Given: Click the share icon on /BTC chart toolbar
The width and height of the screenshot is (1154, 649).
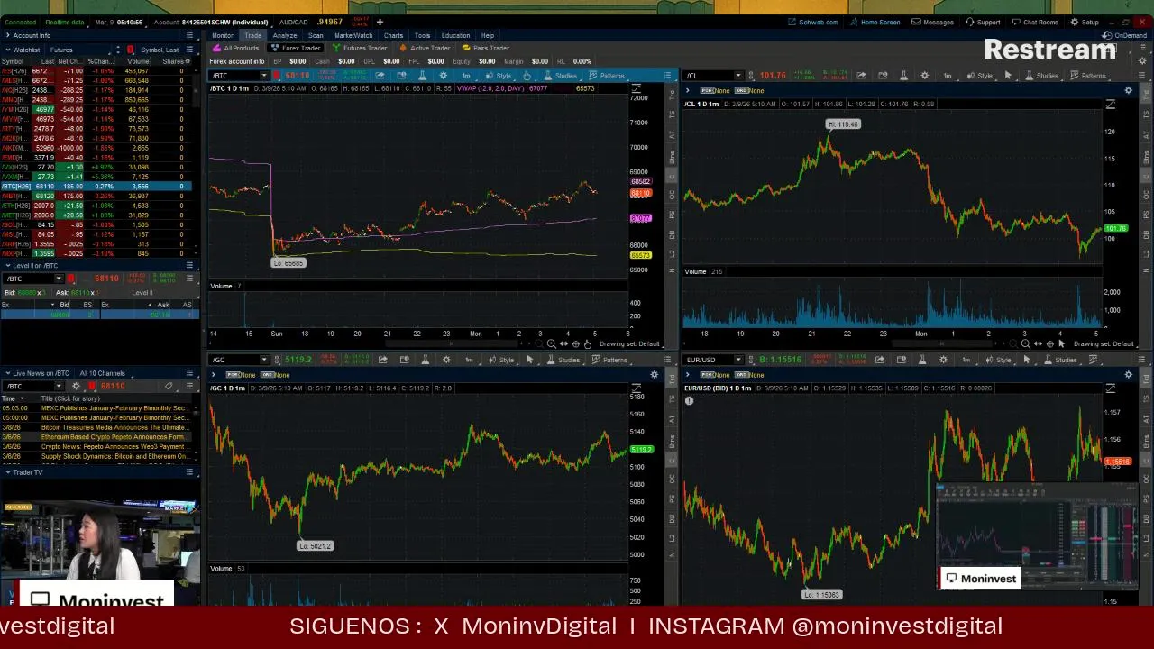Looking at the screenshot, I should pyautogui.click(x=379, y=76).
